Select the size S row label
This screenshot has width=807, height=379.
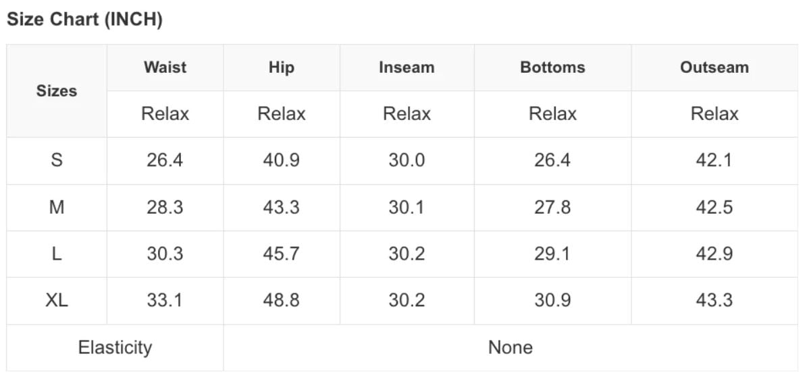pyautogui.click(x=57, y=161)
